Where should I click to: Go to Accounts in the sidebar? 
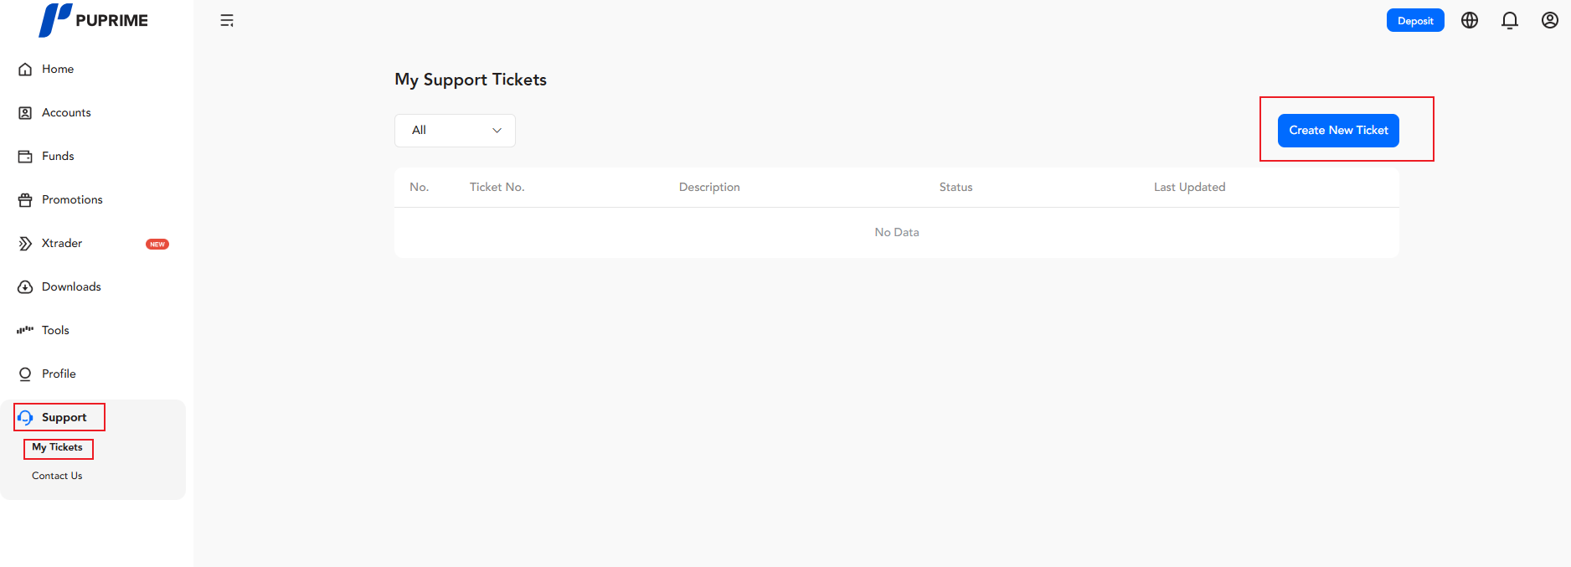[66, 113]
